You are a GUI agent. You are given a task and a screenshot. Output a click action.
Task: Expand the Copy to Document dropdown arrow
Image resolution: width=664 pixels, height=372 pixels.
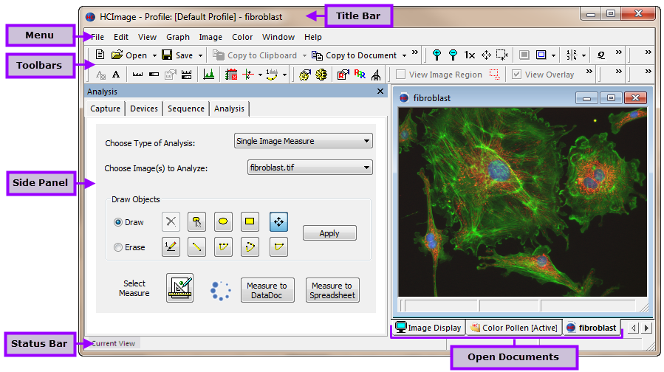(x=405, y=55)
